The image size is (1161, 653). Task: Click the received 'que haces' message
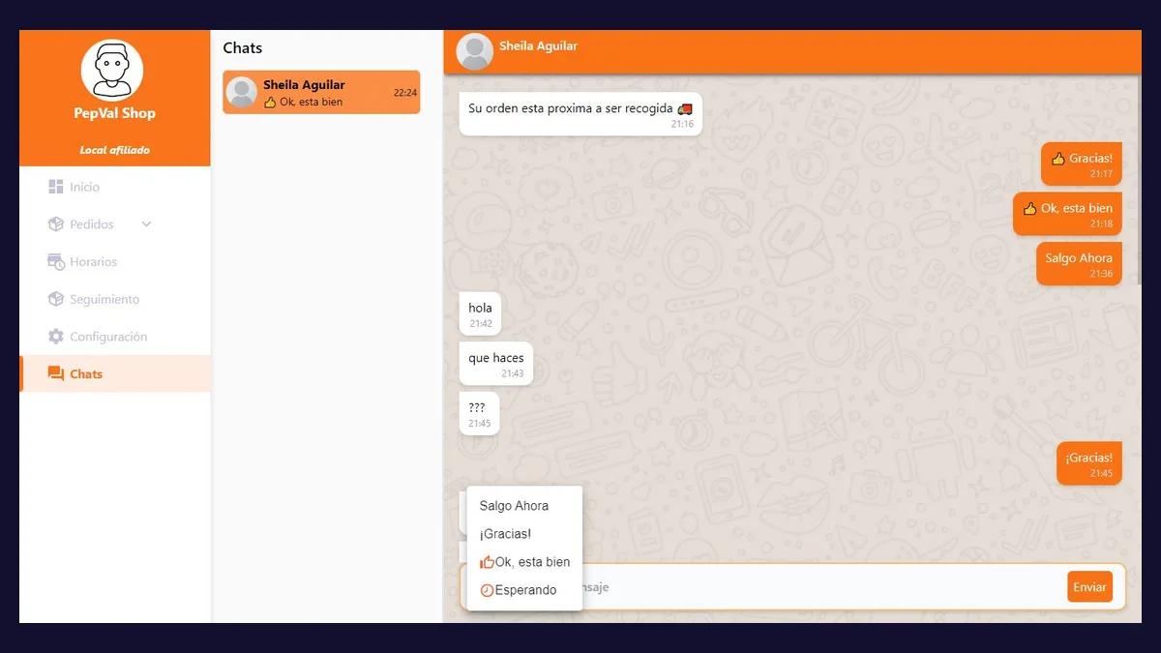pyautogui.click(x=495, y=364)
